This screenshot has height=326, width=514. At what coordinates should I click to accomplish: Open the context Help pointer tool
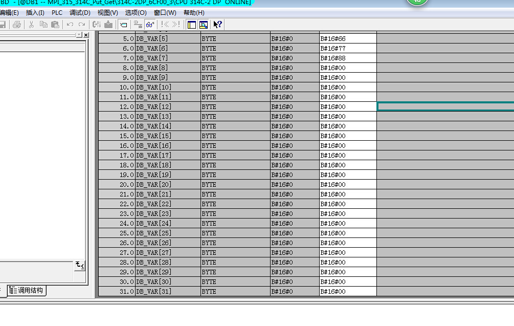pos(217,25)
